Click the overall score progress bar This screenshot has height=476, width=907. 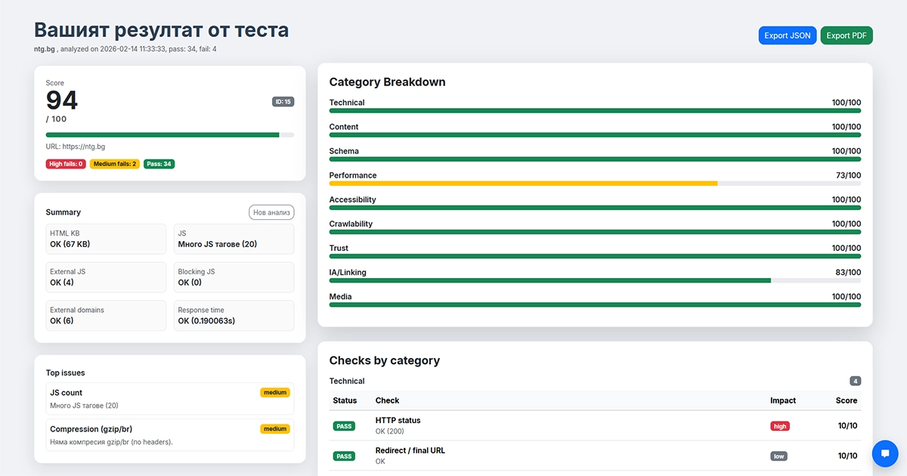point(169,135)
